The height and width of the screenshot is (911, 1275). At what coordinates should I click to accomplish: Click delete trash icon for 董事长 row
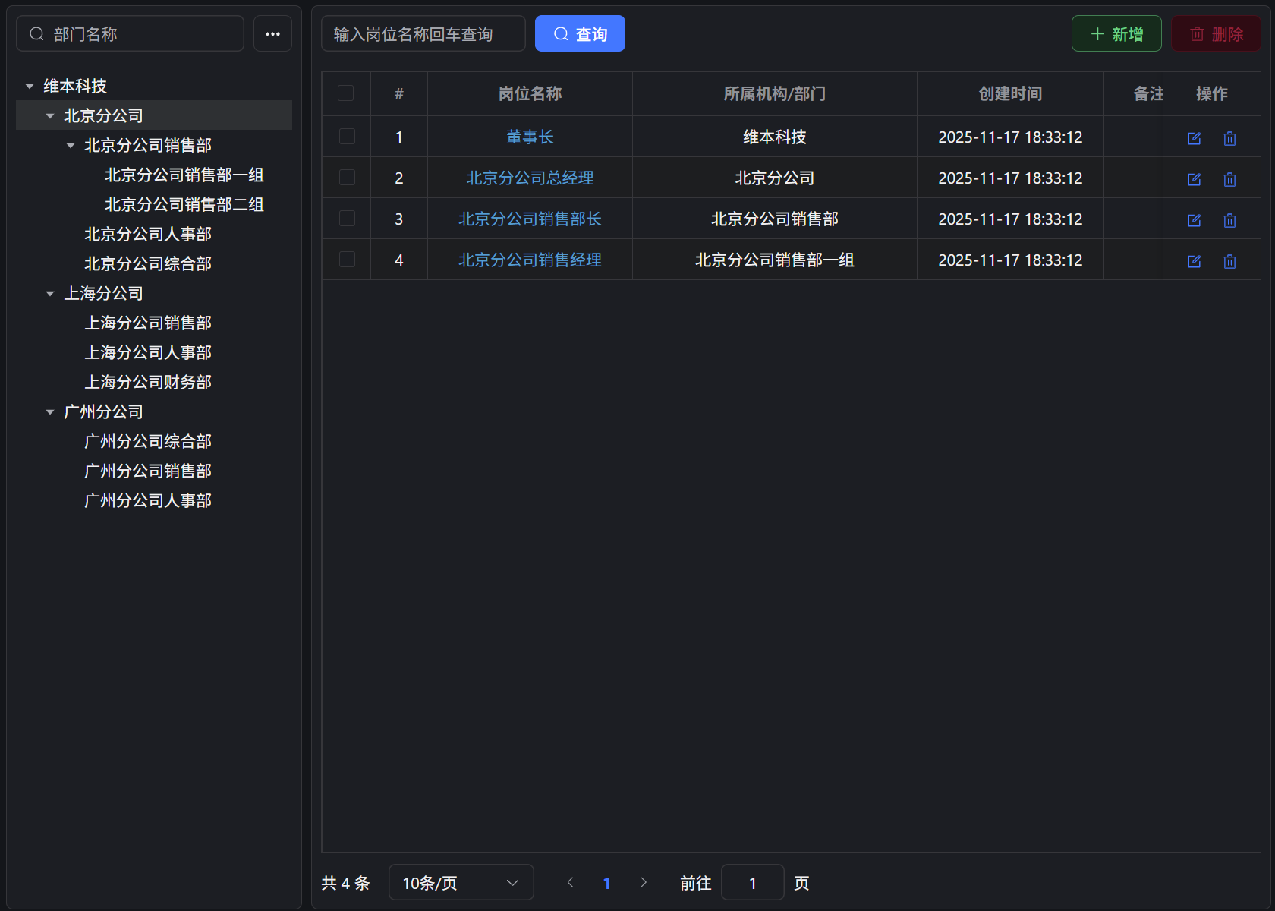coord(1229,138)
